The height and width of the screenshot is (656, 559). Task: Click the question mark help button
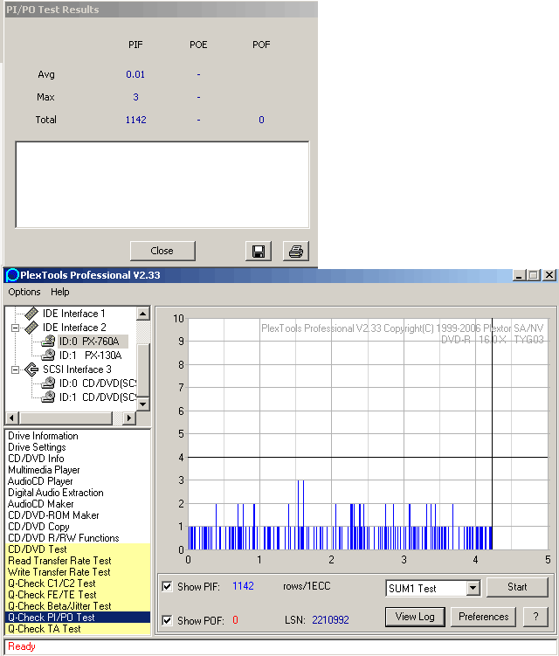(x=535, y=617)
